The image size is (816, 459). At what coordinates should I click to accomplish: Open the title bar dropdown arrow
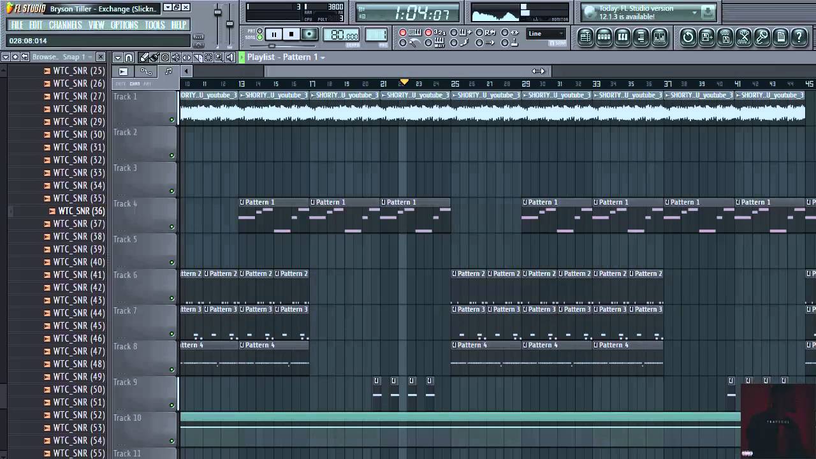tap(168, 8)
